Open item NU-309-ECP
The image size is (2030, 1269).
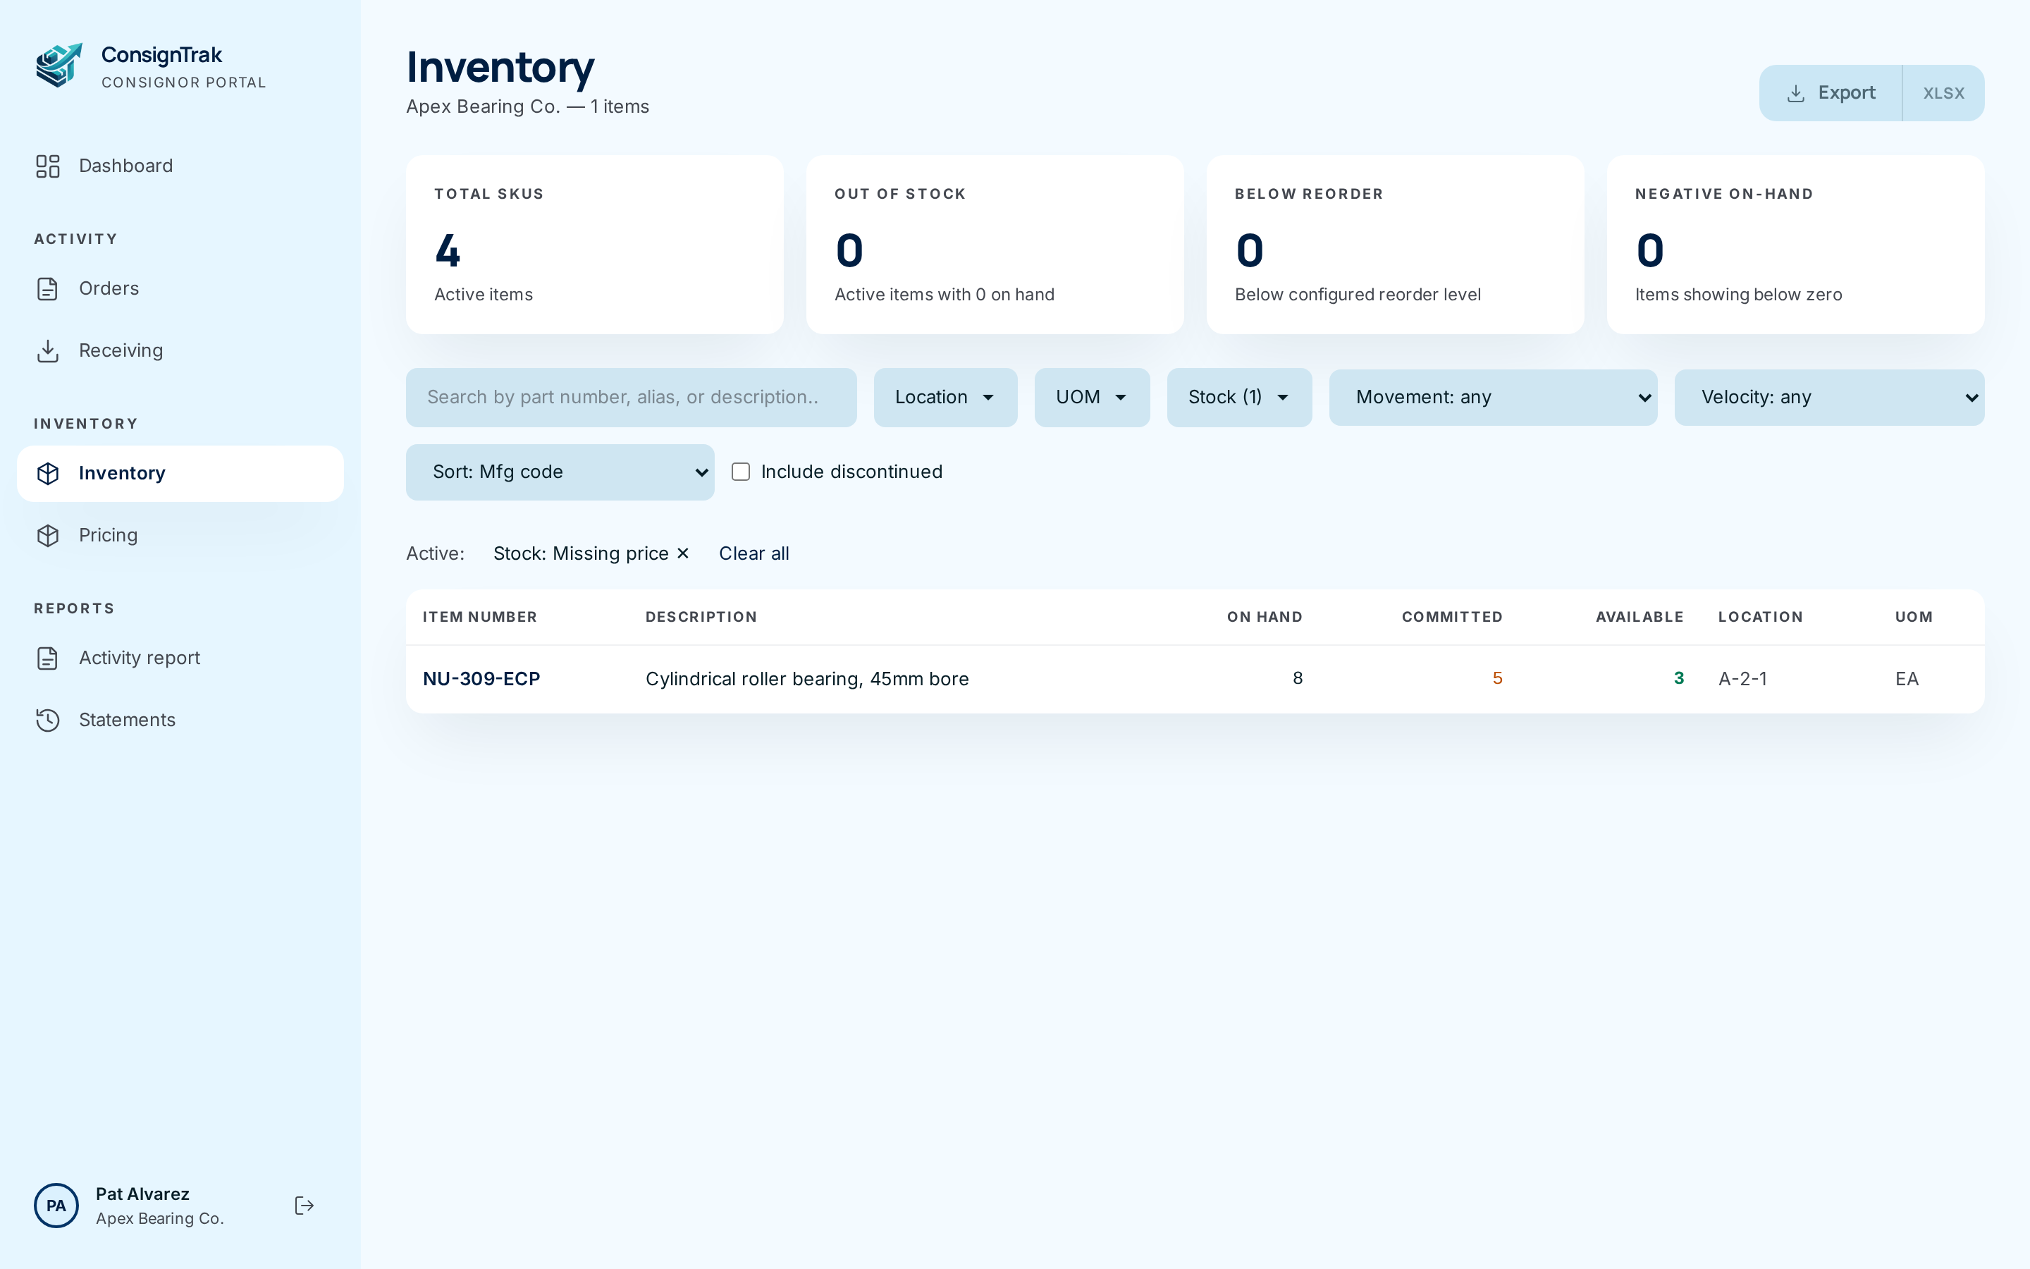(x=481, y=679)
